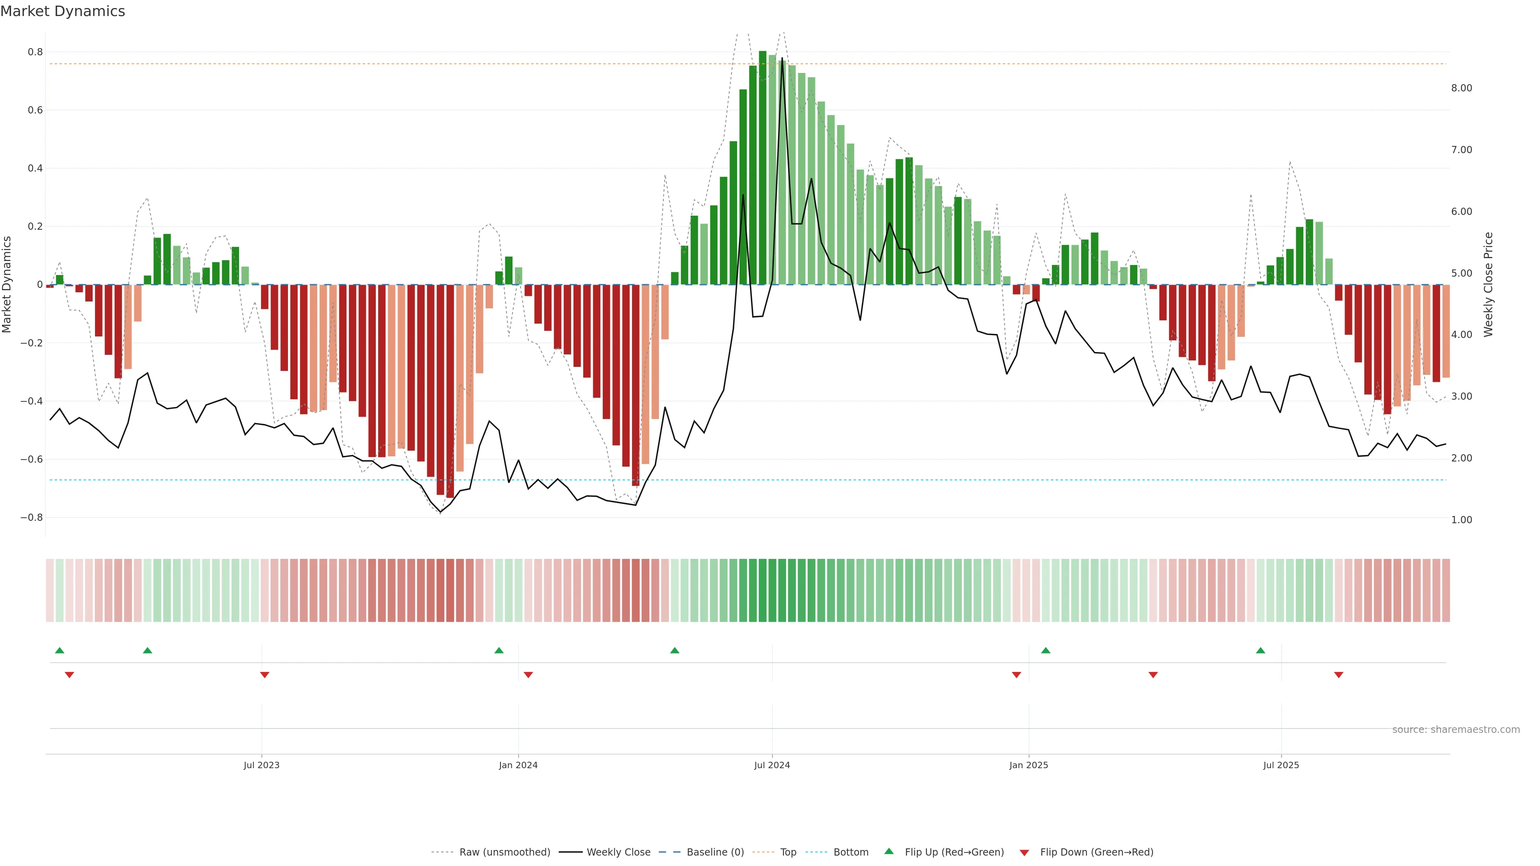Select the Flip Up triangle just before Jul 2025
This screenshot has height=866, width=1540.
pos(1260,650)
